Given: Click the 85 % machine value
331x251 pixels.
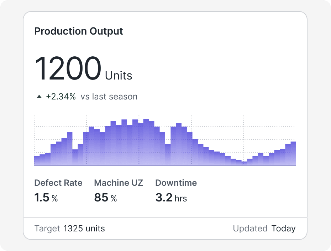Looking at the screenshot, I should tap(105, 198).
